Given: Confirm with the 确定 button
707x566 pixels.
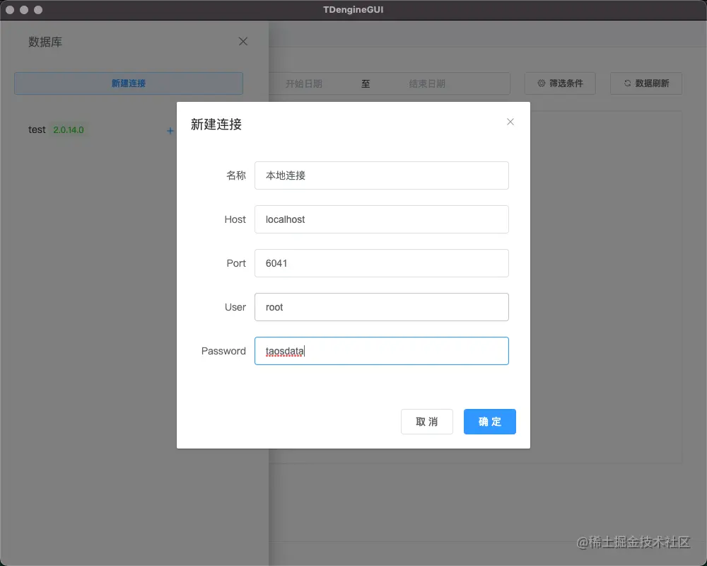Looking at the screenshot, I should [x=490, y=422].
